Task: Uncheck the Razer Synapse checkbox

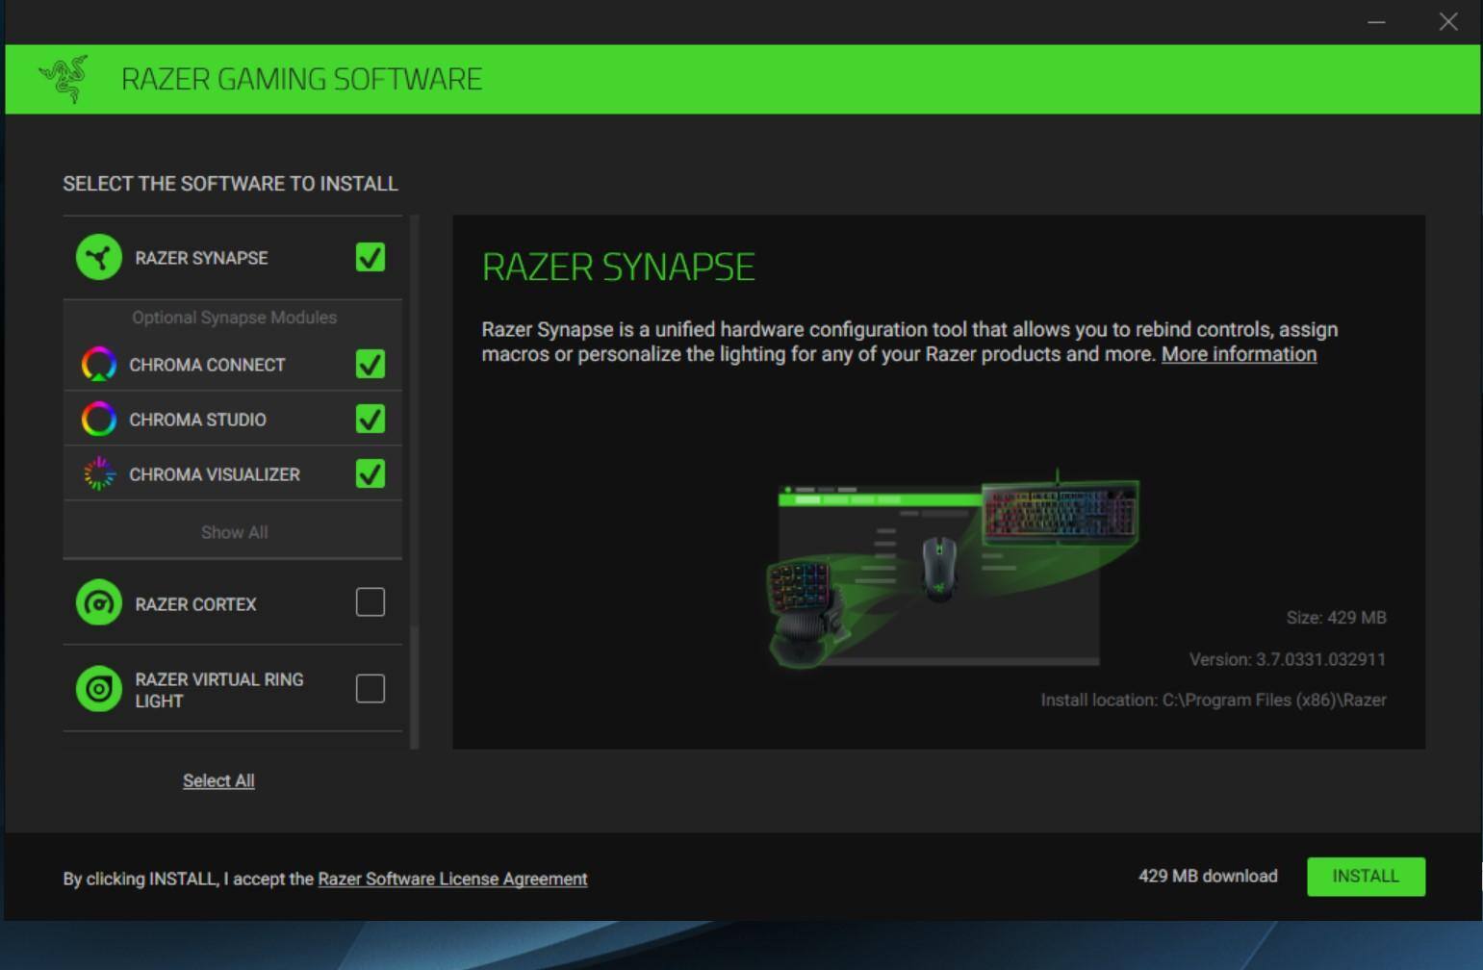Action: click(370, 257)
